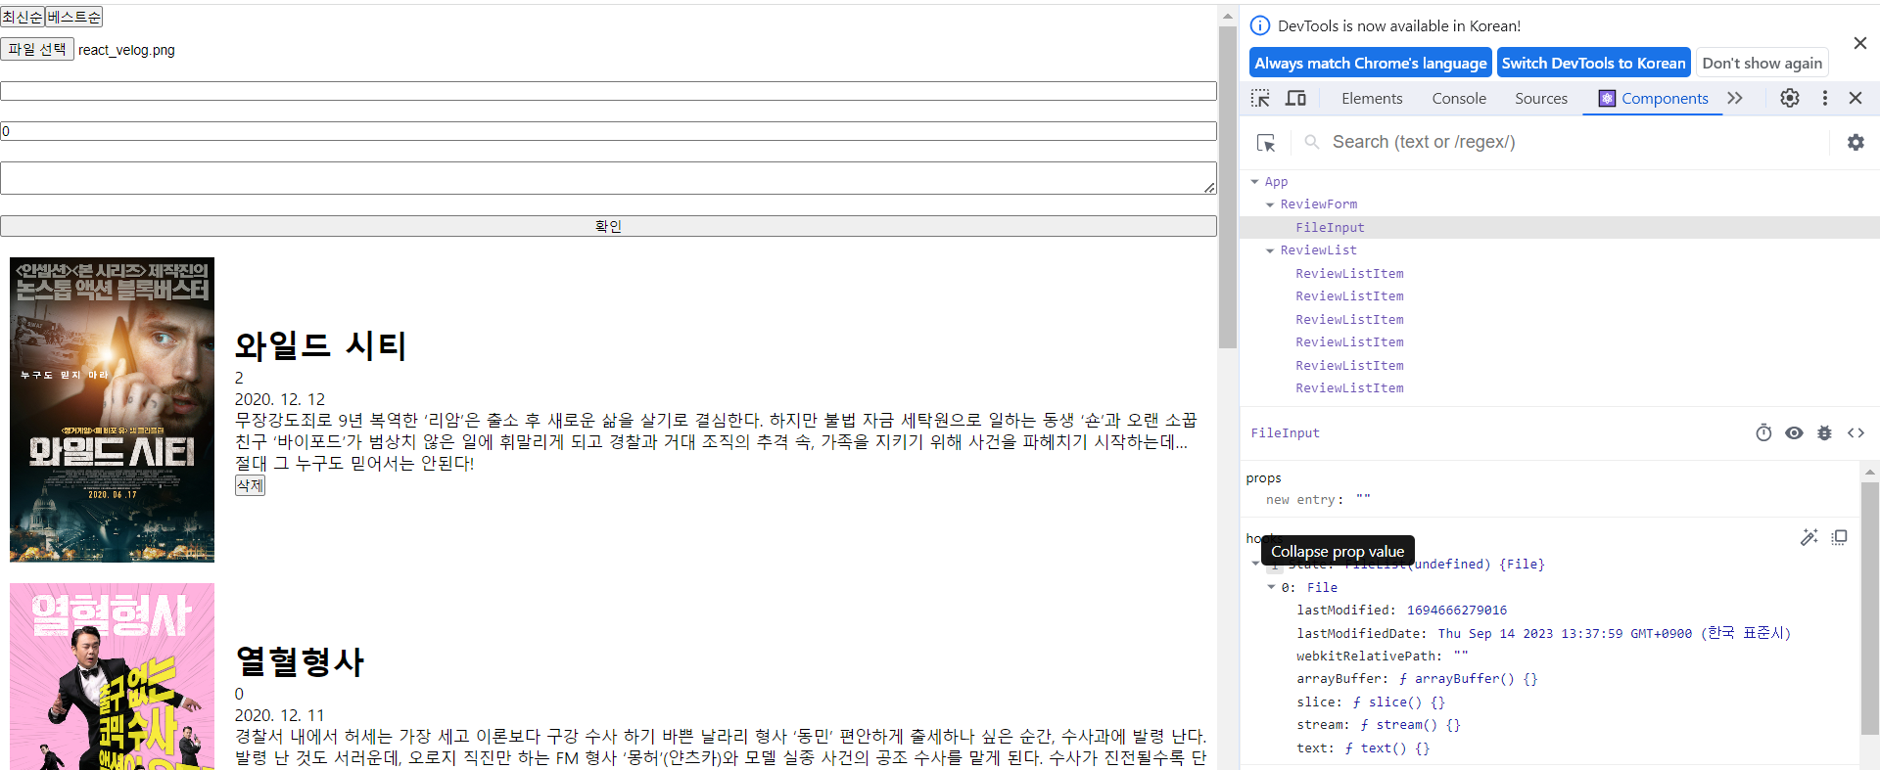The height and width of the screenshot is (770, 1880).
Task: Open the DevTools three-dot customize menu
Action: click(x=1824, y=98)
